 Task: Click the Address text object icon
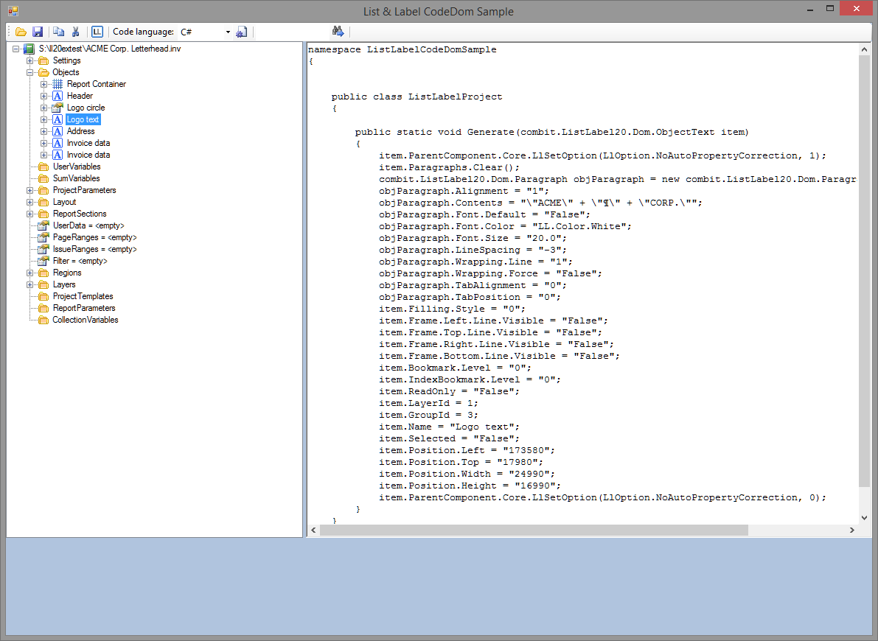57,131
